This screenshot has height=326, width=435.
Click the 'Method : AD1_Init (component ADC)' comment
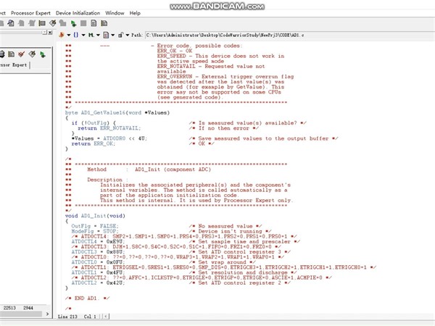(x=149, y=170)
